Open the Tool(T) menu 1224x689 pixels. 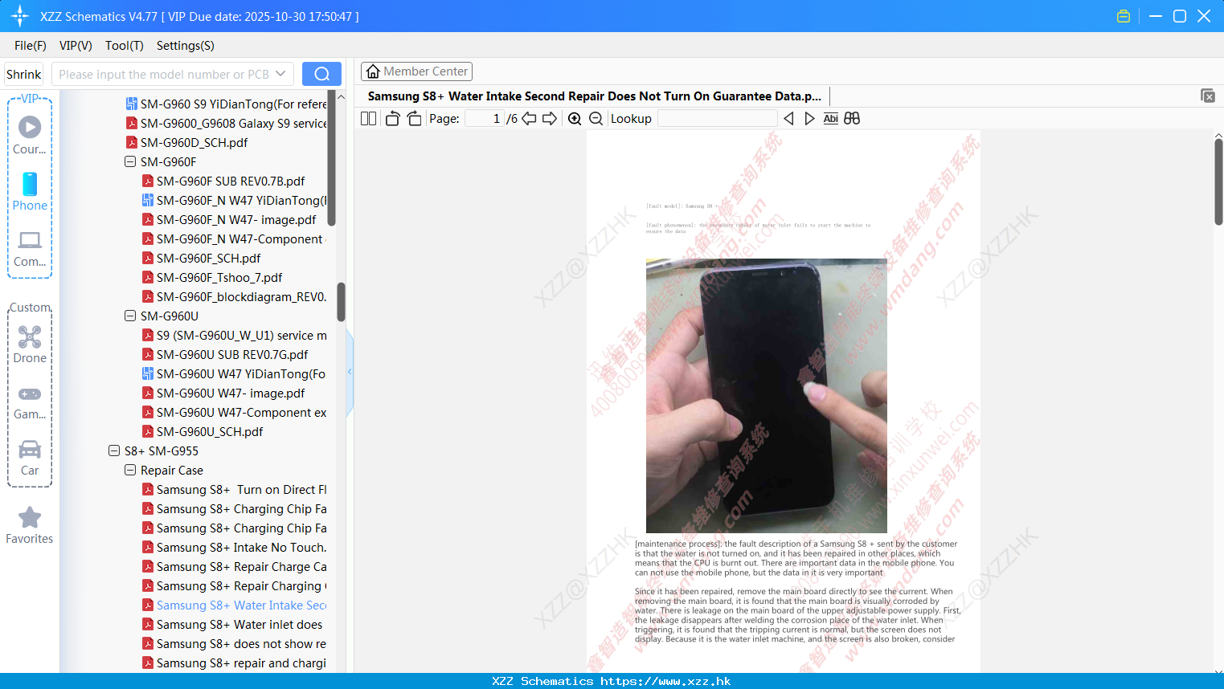pos(125,46)
